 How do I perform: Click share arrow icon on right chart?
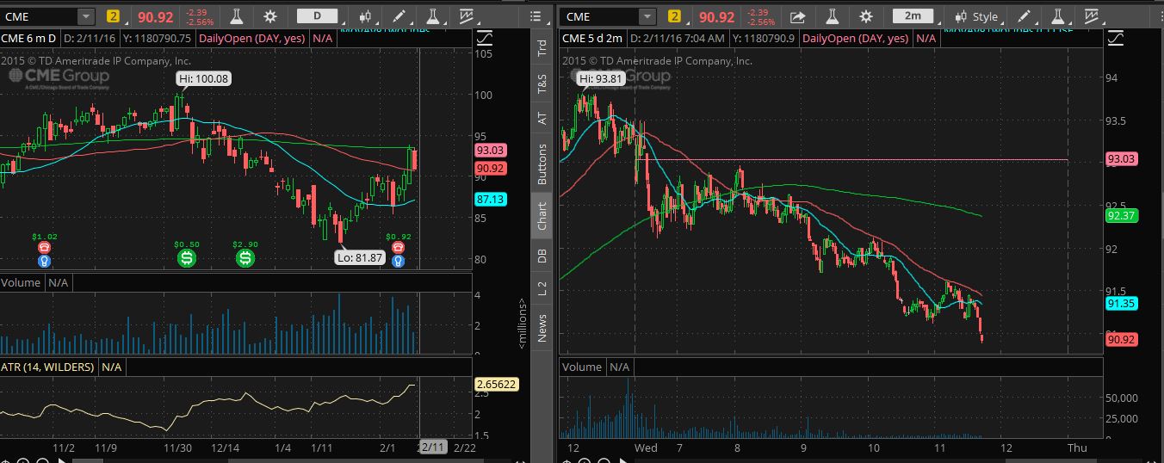[797, 16]
